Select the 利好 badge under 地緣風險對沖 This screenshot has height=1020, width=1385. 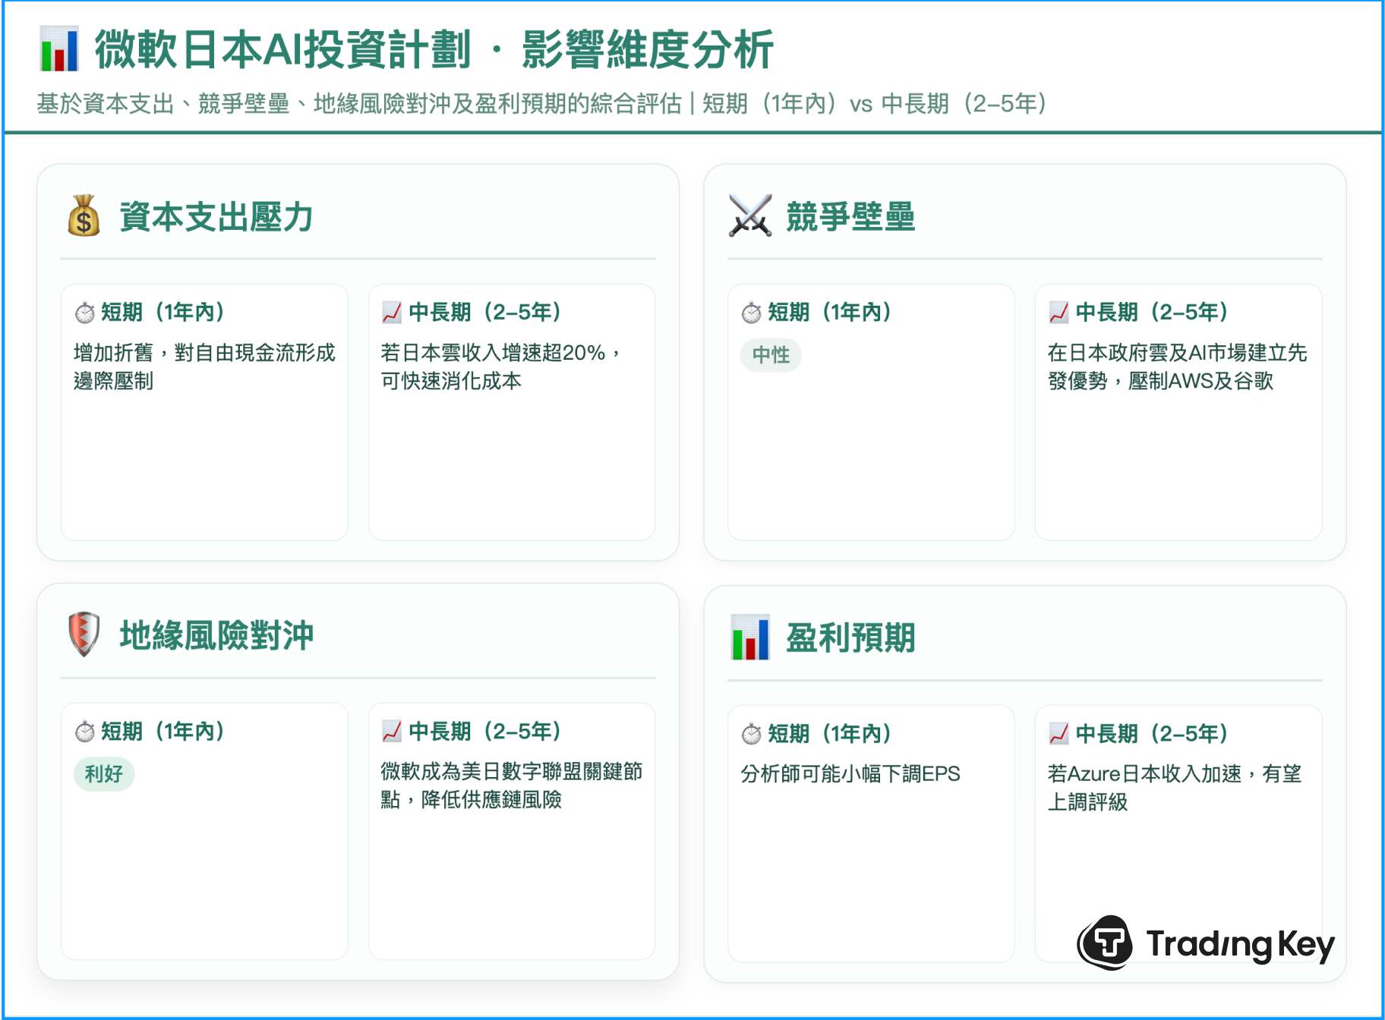tap(104, 774)
